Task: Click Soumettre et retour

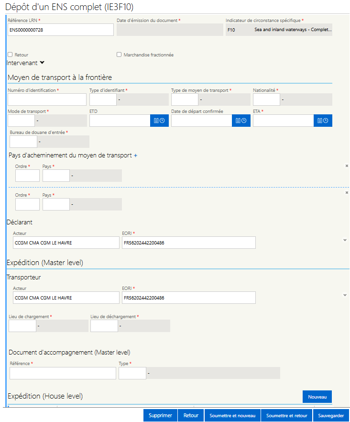Action: click(x=286, y=415)
